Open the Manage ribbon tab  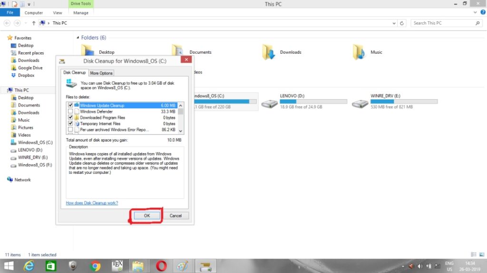pyautogui.click(x=81, y=13)
